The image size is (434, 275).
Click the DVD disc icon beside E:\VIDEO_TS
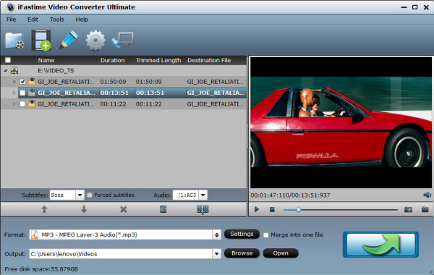point(14,71)
